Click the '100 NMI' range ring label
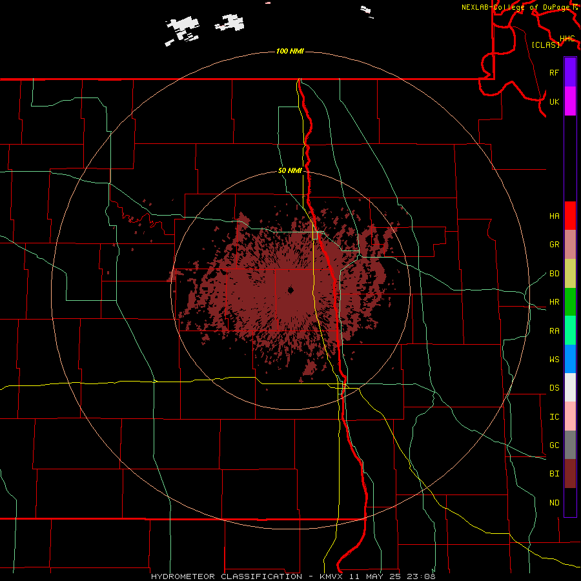581x581 pixels. [290, 51]
